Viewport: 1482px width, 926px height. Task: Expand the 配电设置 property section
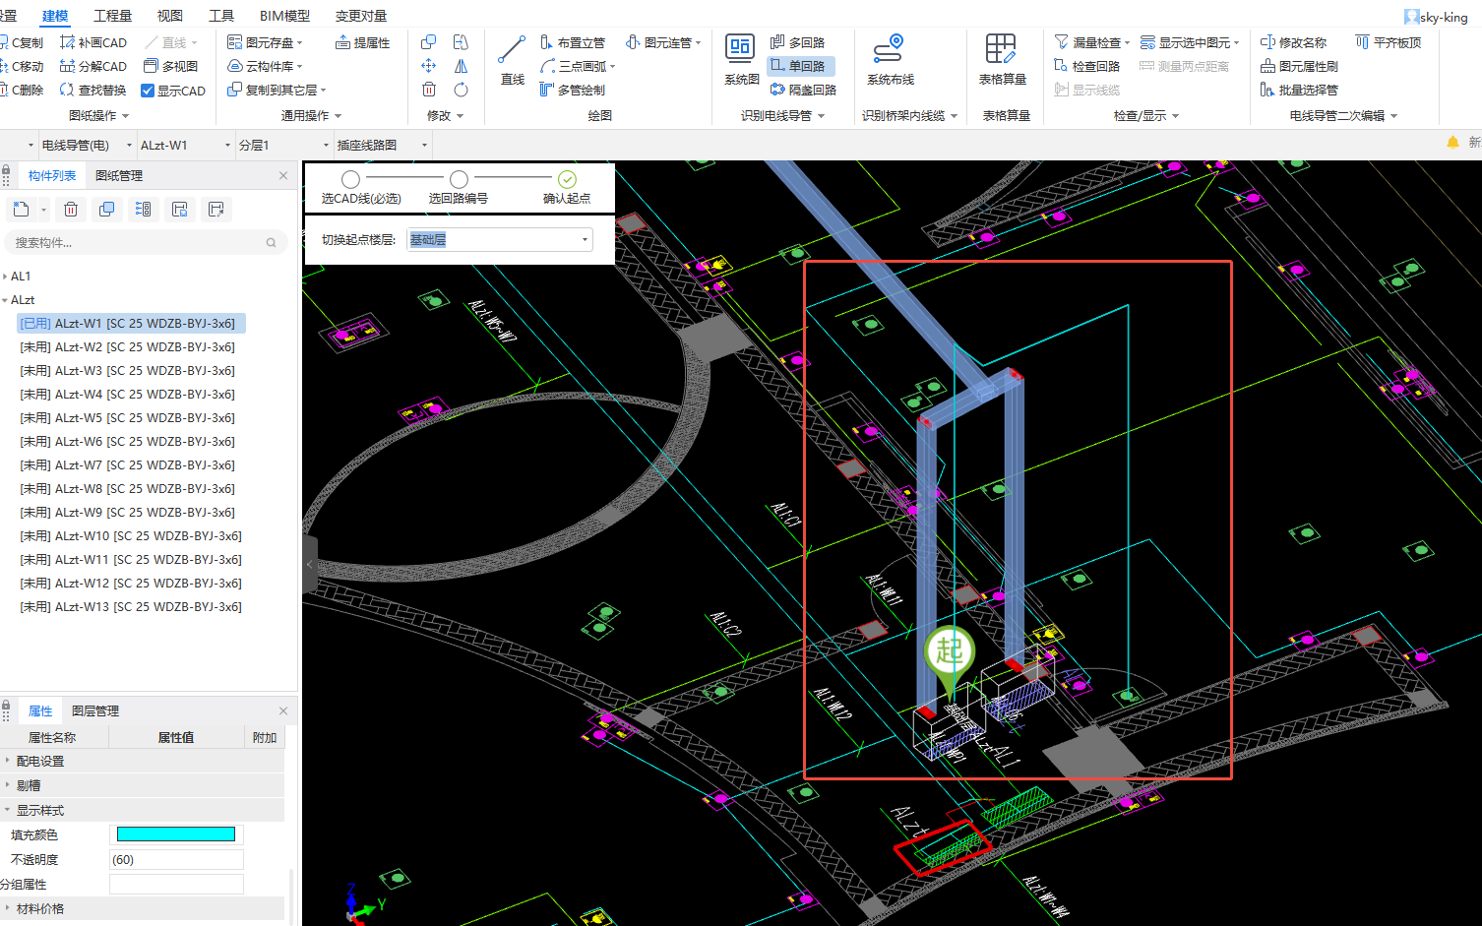[x=8, y=761]
